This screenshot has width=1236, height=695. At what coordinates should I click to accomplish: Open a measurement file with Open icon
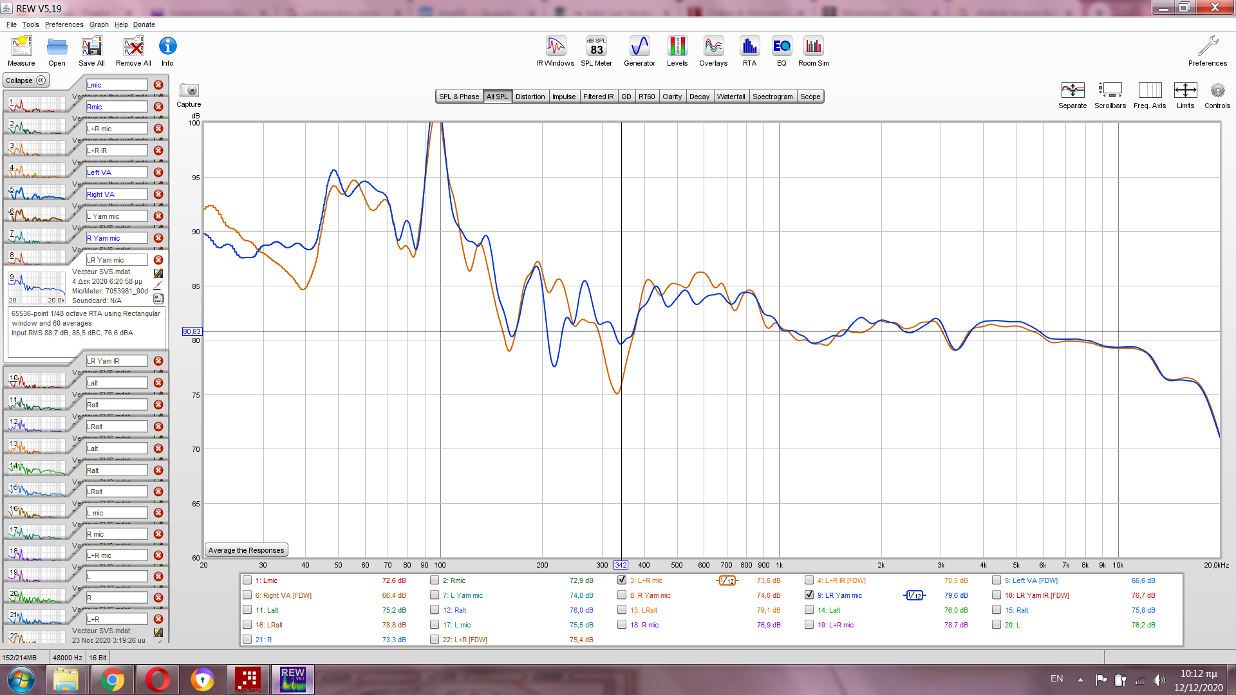[57, 51]
